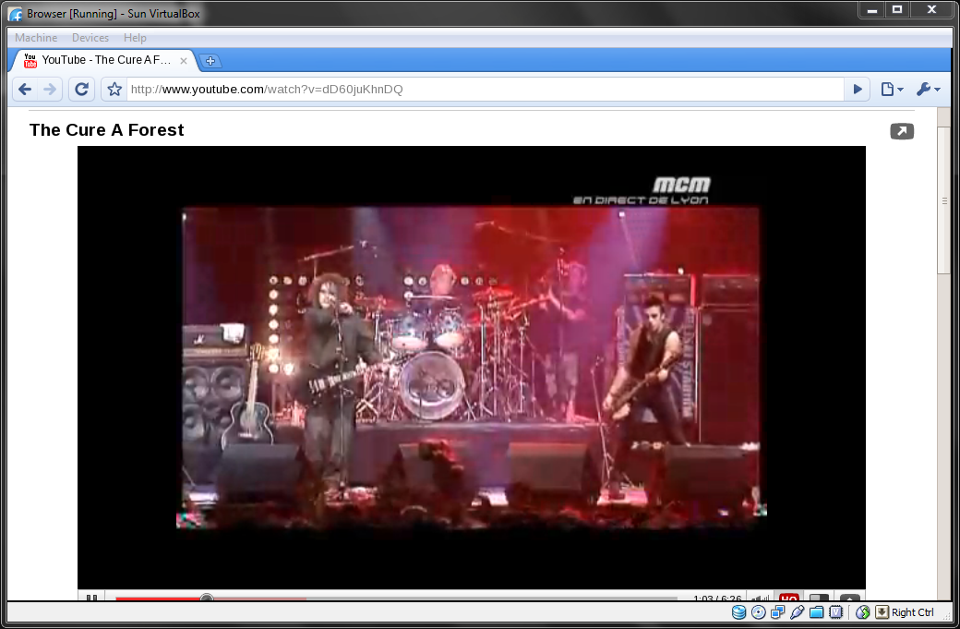Click the video seek bar handle
Viewport: 960px width, 629px height.
point(207,598)
